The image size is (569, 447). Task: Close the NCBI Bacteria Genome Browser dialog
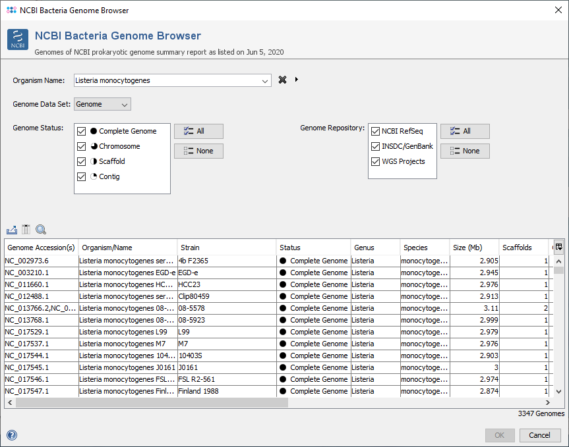tap(558, 10)
